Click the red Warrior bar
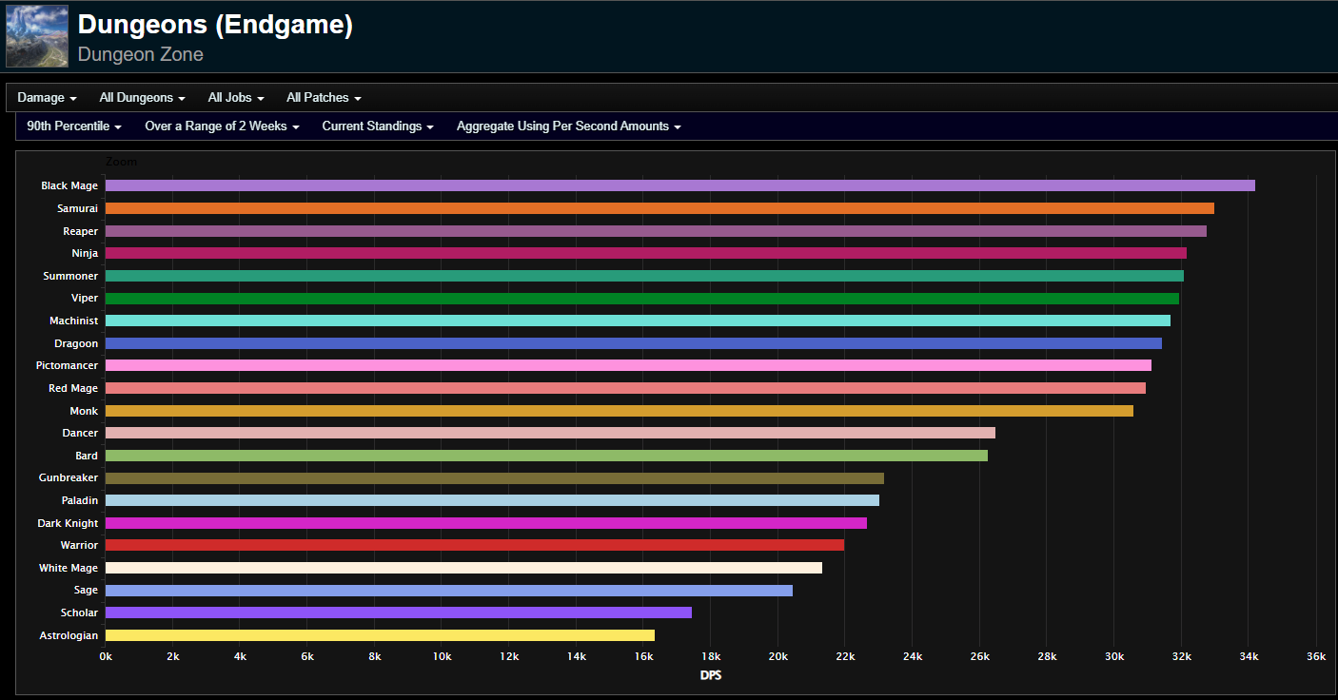1338x700 pixels. [x=475, y=545]
